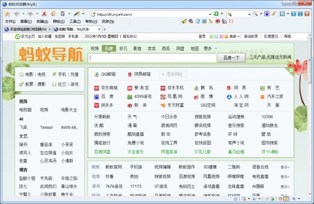This screenshot has height=204, width=314.
Task: Select the green skin color swatch
Action: tap(211, 37)
